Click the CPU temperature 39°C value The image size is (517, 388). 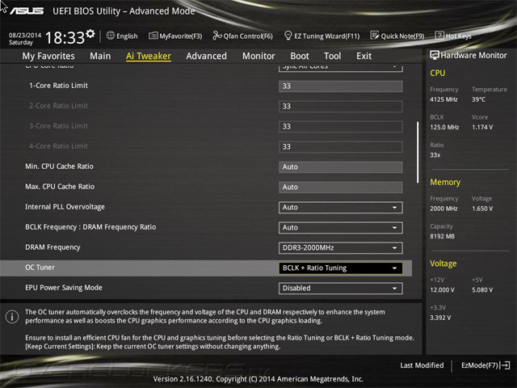coord(478,99)
